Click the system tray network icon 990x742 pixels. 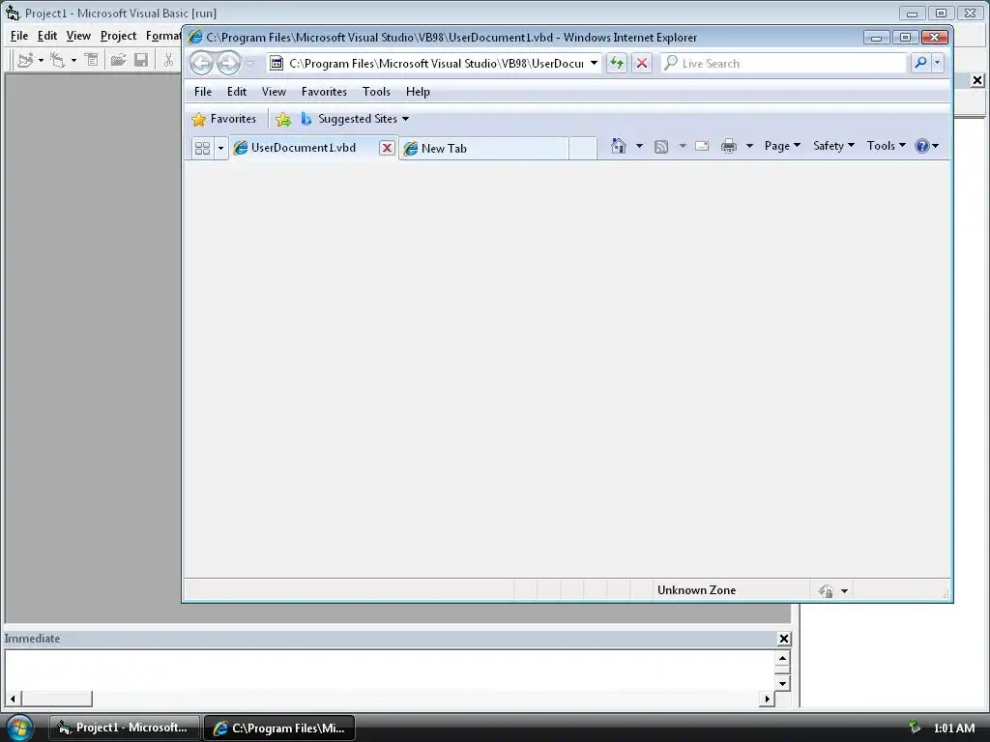[914, 728]
